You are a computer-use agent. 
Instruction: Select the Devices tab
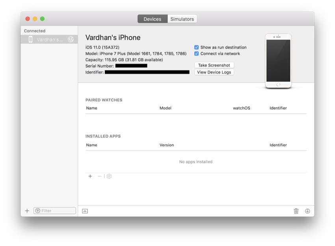[153, 19]
